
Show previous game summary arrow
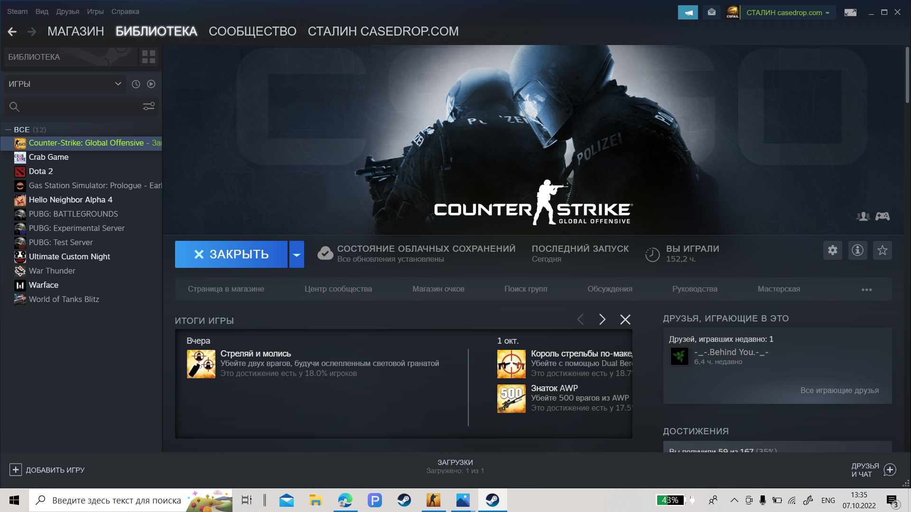click(x=580, y=320)
